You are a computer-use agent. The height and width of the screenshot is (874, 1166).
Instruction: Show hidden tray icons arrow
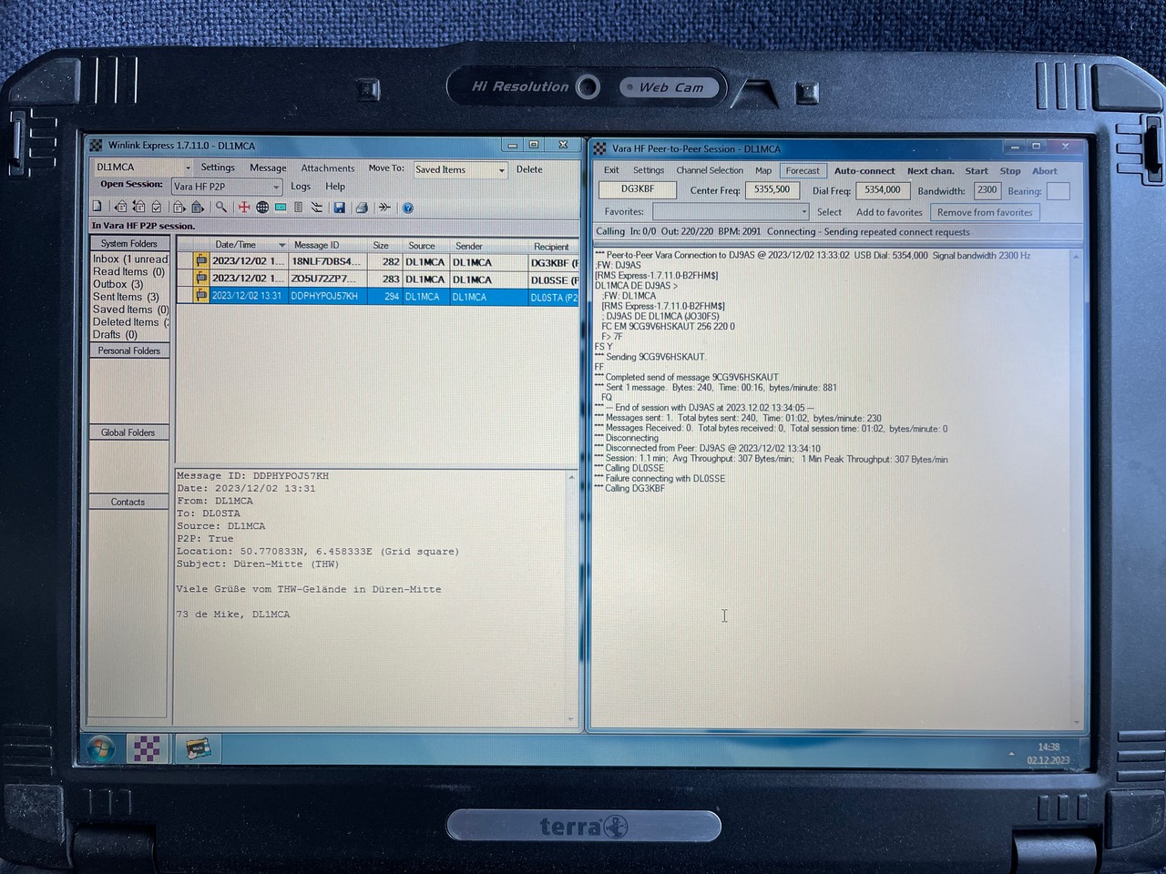click(x=1011, y=754)
